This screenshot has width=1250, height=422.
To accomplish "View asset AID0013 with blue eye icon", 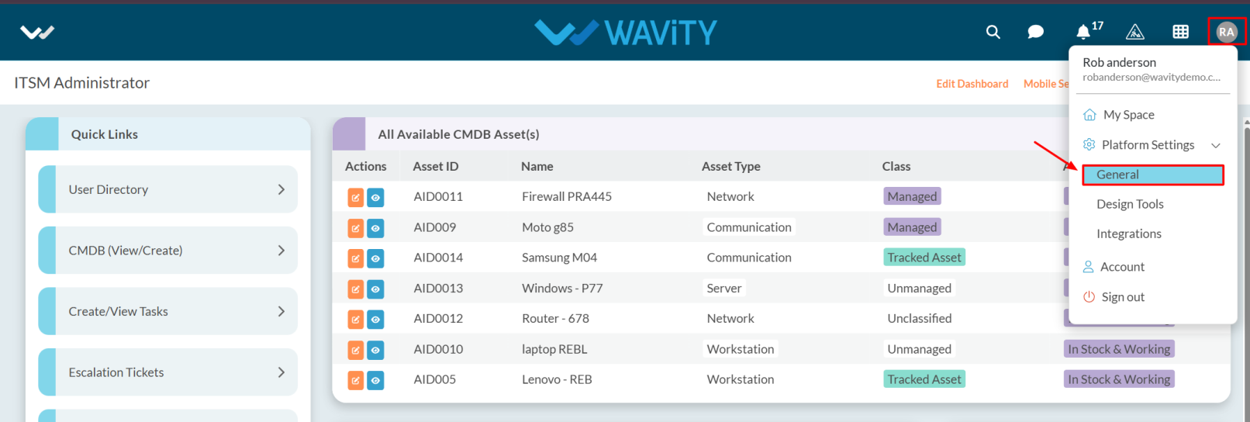I will click(x=375, y=289).
